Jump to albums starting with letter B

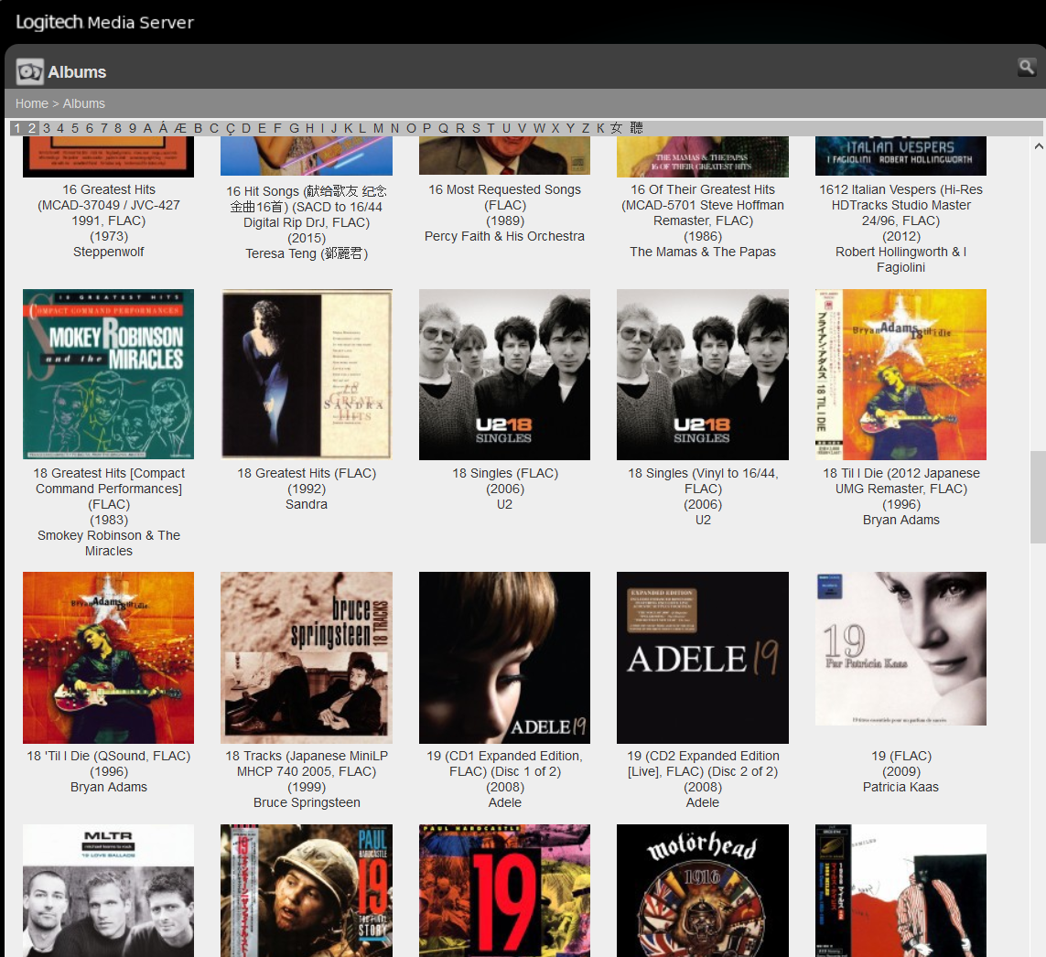(198, 128)
